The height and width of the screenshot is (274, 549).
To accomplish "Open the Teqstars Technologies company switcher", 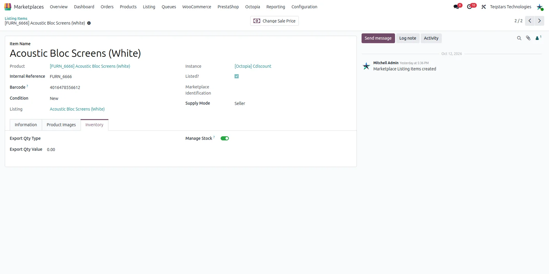I will tap(511, 7).
